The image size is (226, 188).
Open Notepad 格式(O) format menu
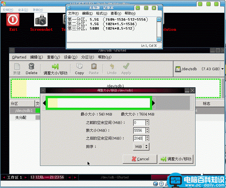102,13
